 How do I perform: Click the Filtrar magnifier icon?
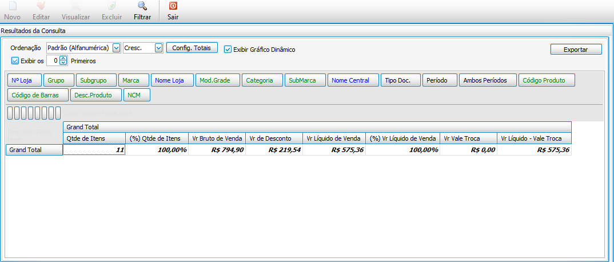point(142,6)
